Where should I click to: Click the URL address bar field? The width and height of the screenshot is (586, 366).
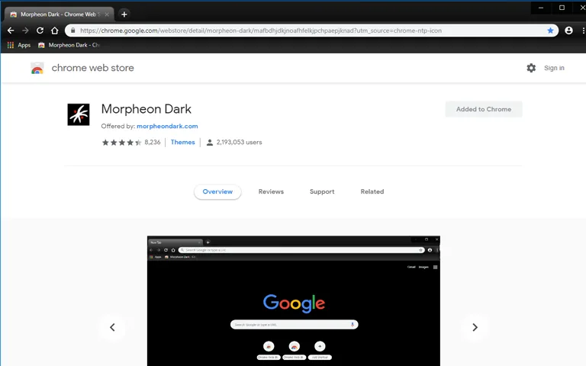pyautogui.click(x=311, y=30)
